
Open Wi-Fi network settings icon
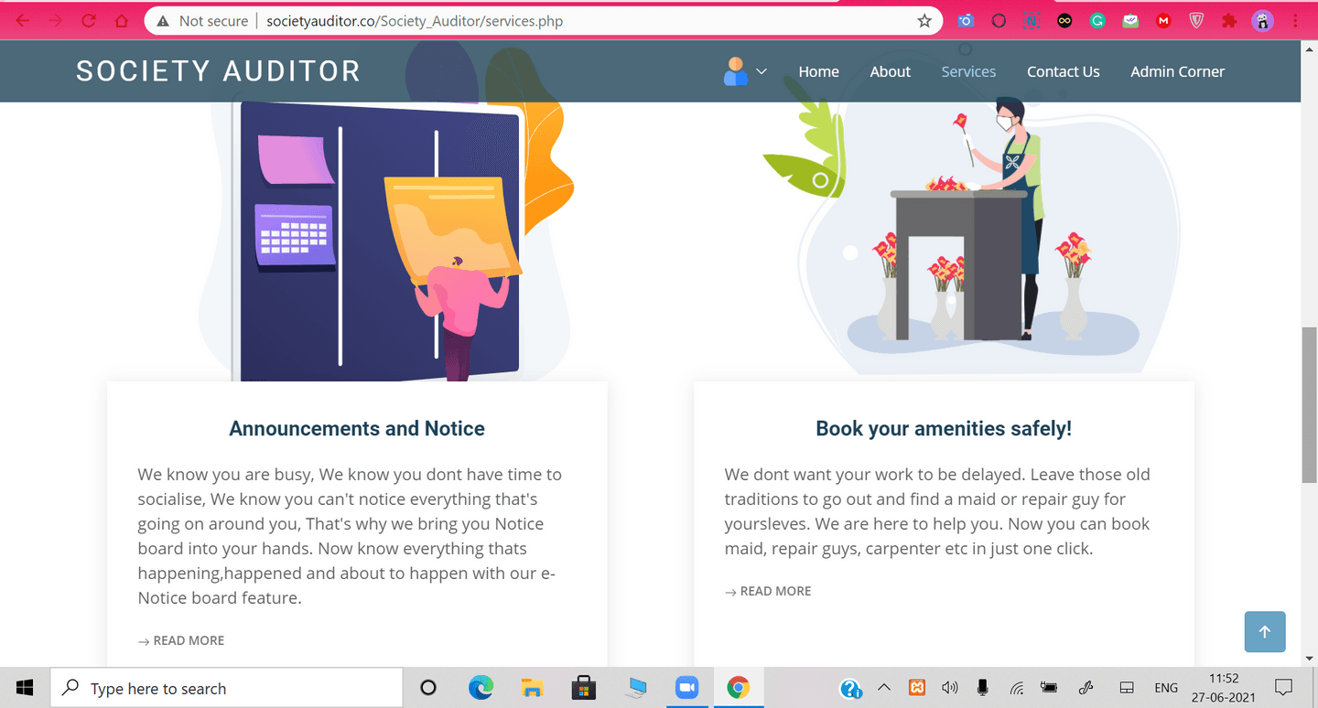coord(1017,688)
